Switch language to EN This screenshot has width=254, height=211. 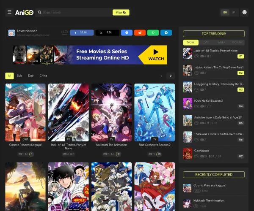pos(225,12)
